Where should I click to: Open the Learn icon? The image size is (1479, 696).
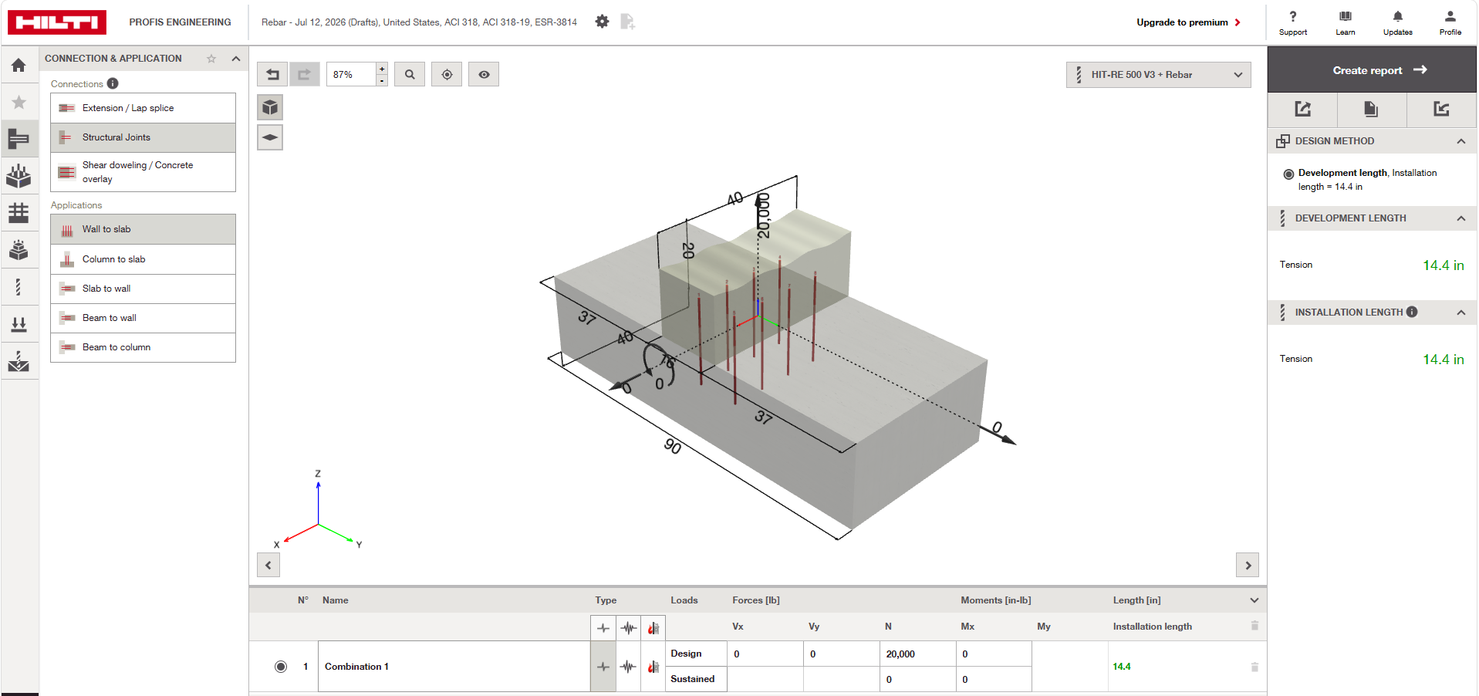point(1346,22)
